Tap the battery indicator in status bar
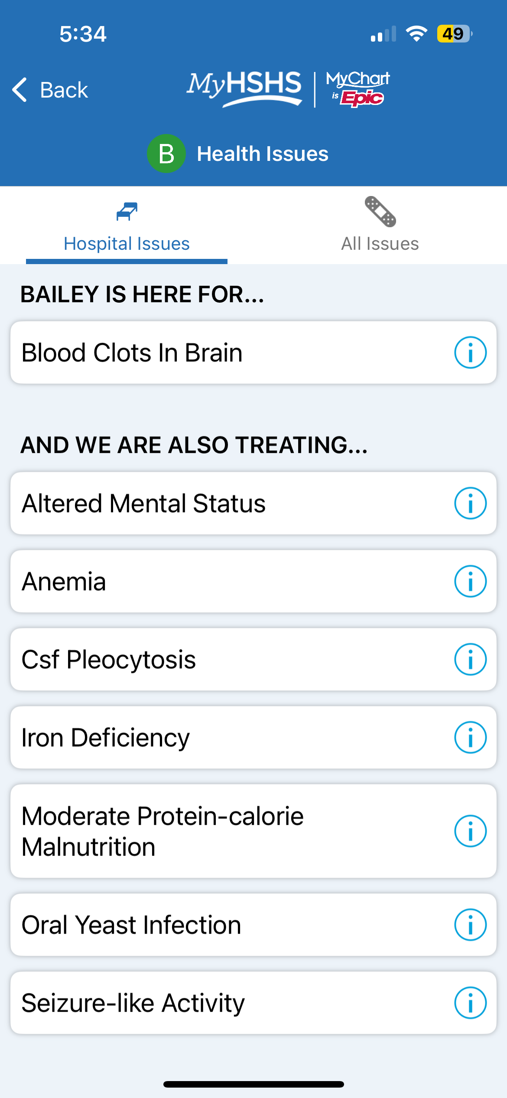The width and height of the screenshot is (507, 1098). [x=454, y=34]
